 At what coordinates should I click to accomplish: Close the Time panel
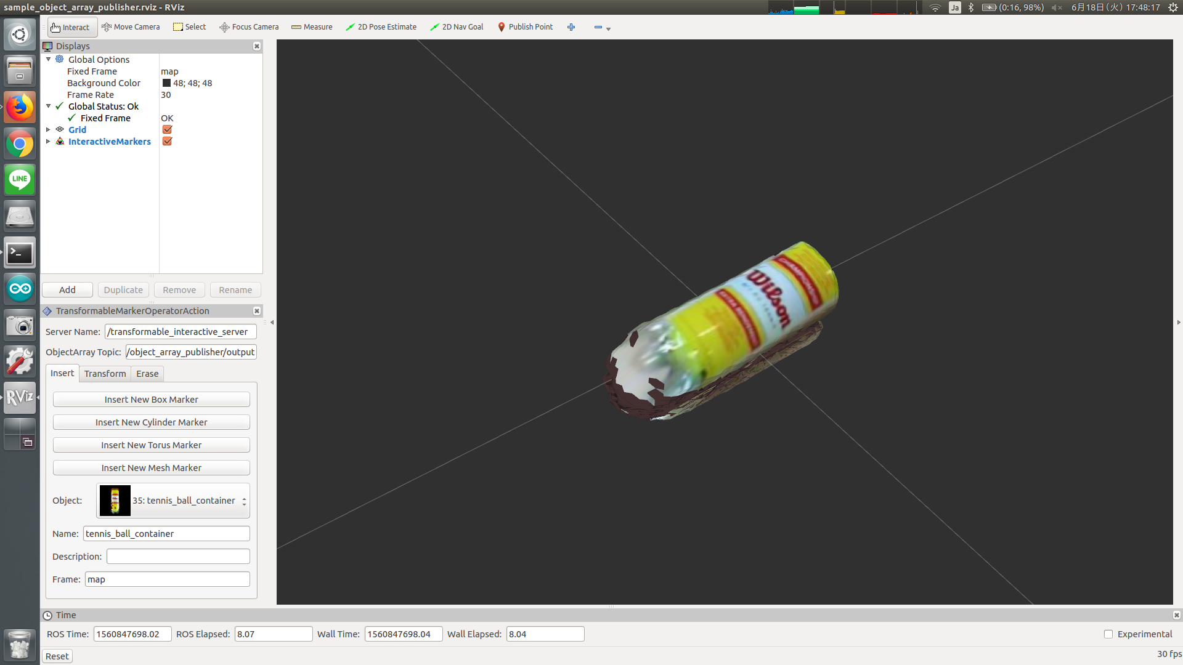pos(1176,615)
